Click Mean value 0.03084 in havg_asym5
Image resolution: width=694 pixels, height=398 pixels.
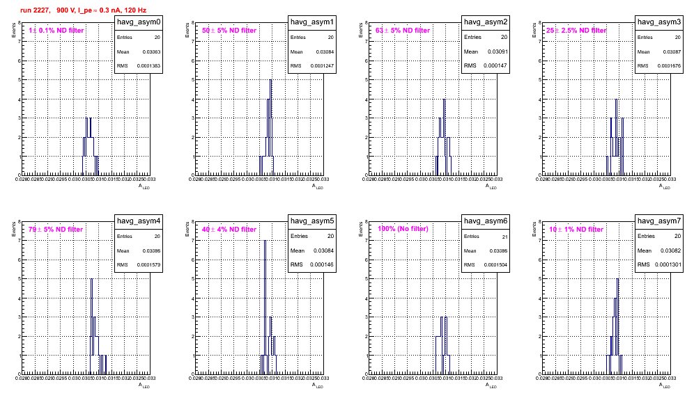323,250
